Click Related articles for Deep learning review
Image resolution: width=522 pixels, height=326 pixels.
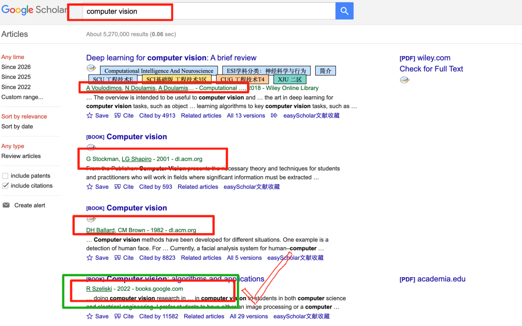201,116
